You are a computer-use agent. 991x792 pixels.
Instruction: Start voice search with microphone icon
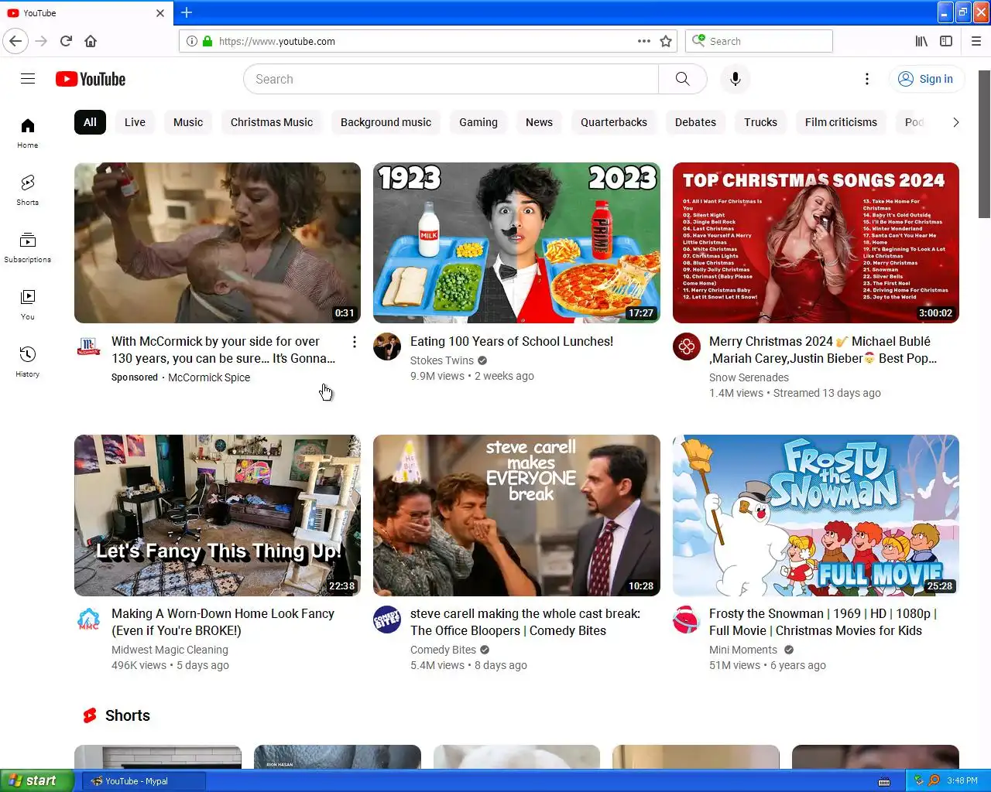pyautogui.click(x=736, y=79)
